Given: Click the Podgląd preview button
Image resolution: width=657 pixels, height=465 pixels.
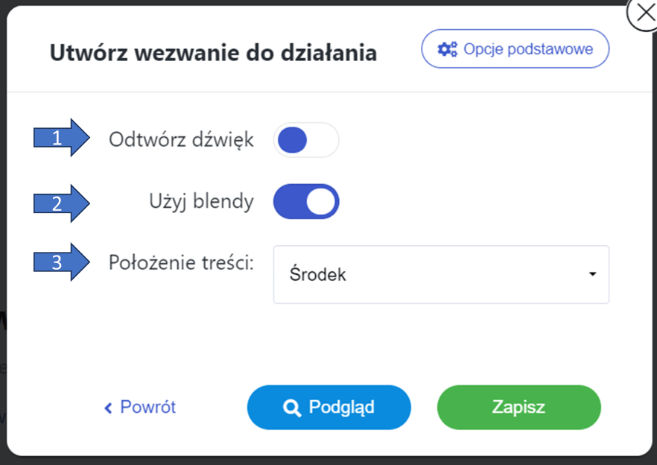Looking at the screenshot, I should point(328,408).
